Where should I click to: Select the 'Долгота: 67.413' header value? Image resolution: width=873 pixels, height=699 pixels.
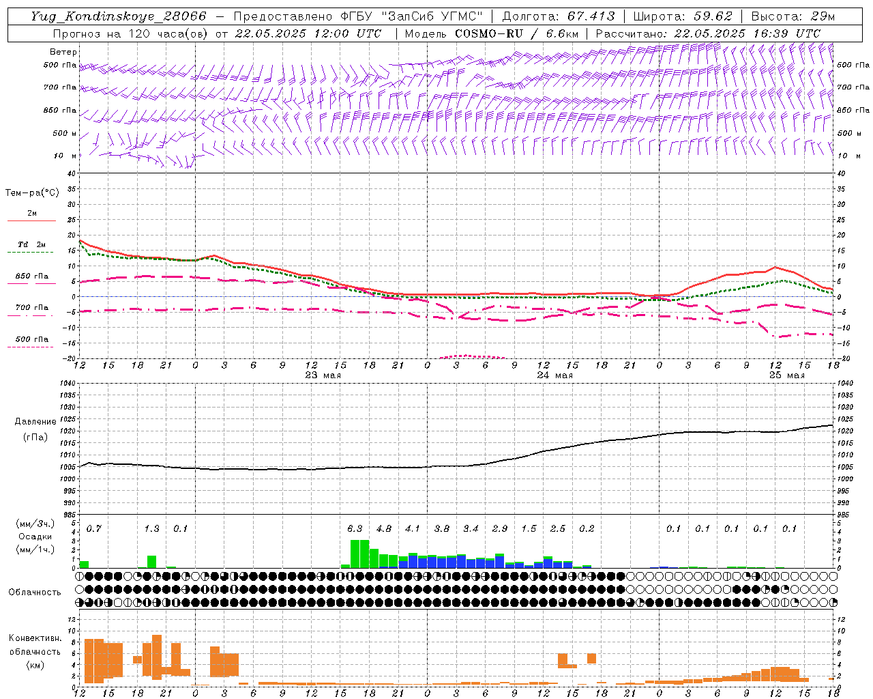tap(558, 16)
